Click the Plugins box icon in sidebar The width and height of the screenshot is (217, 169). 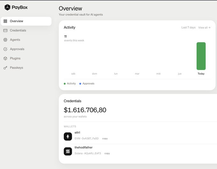(x=5, y=58)
